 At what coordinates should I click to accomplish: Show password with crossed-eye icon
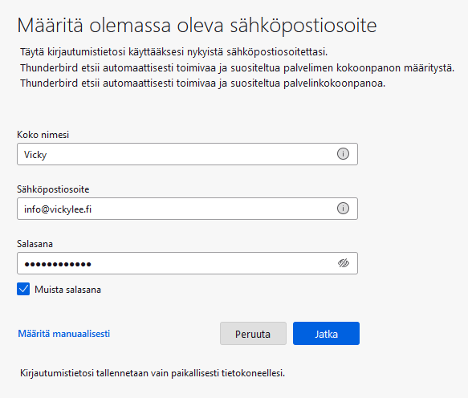coord(344,263)
